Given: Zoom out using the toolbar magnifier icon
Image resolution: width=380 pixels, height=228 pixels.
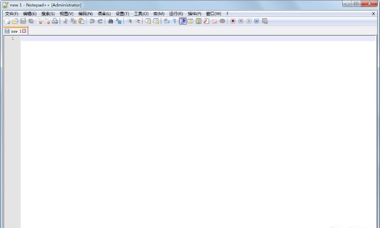Looking at the screenshot, I should tap(137, 21).
